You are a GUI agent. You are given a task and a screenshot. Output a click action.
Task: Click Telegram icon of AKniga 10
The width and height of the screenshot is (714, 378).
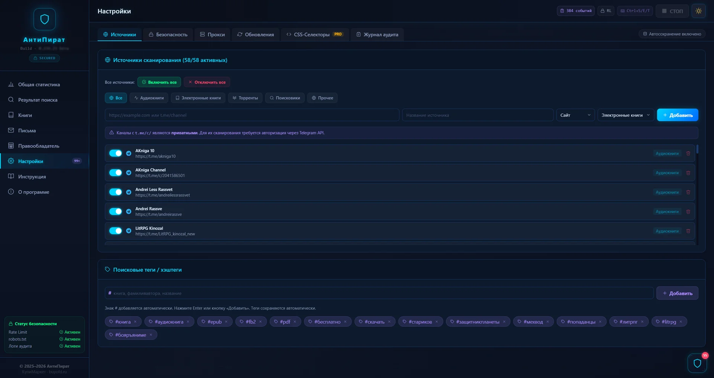coord(129,153)
